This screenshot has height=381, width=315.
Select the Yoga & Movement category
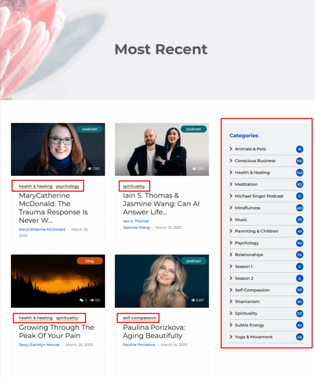pos(254,337)
